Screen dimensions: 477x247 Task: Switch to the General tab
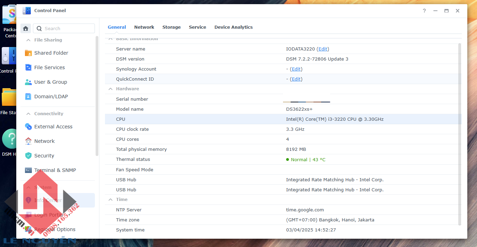pyautogui.click(x=117, y=27)
